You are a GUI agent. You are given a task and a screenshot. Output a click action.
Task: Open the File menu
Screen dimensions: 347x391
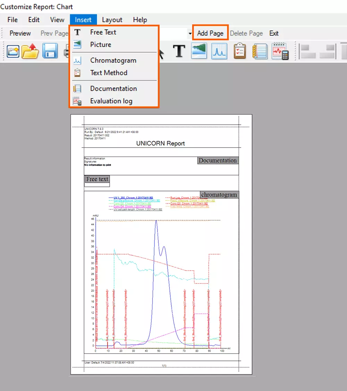pyautogui.click(x=12, y=20)
